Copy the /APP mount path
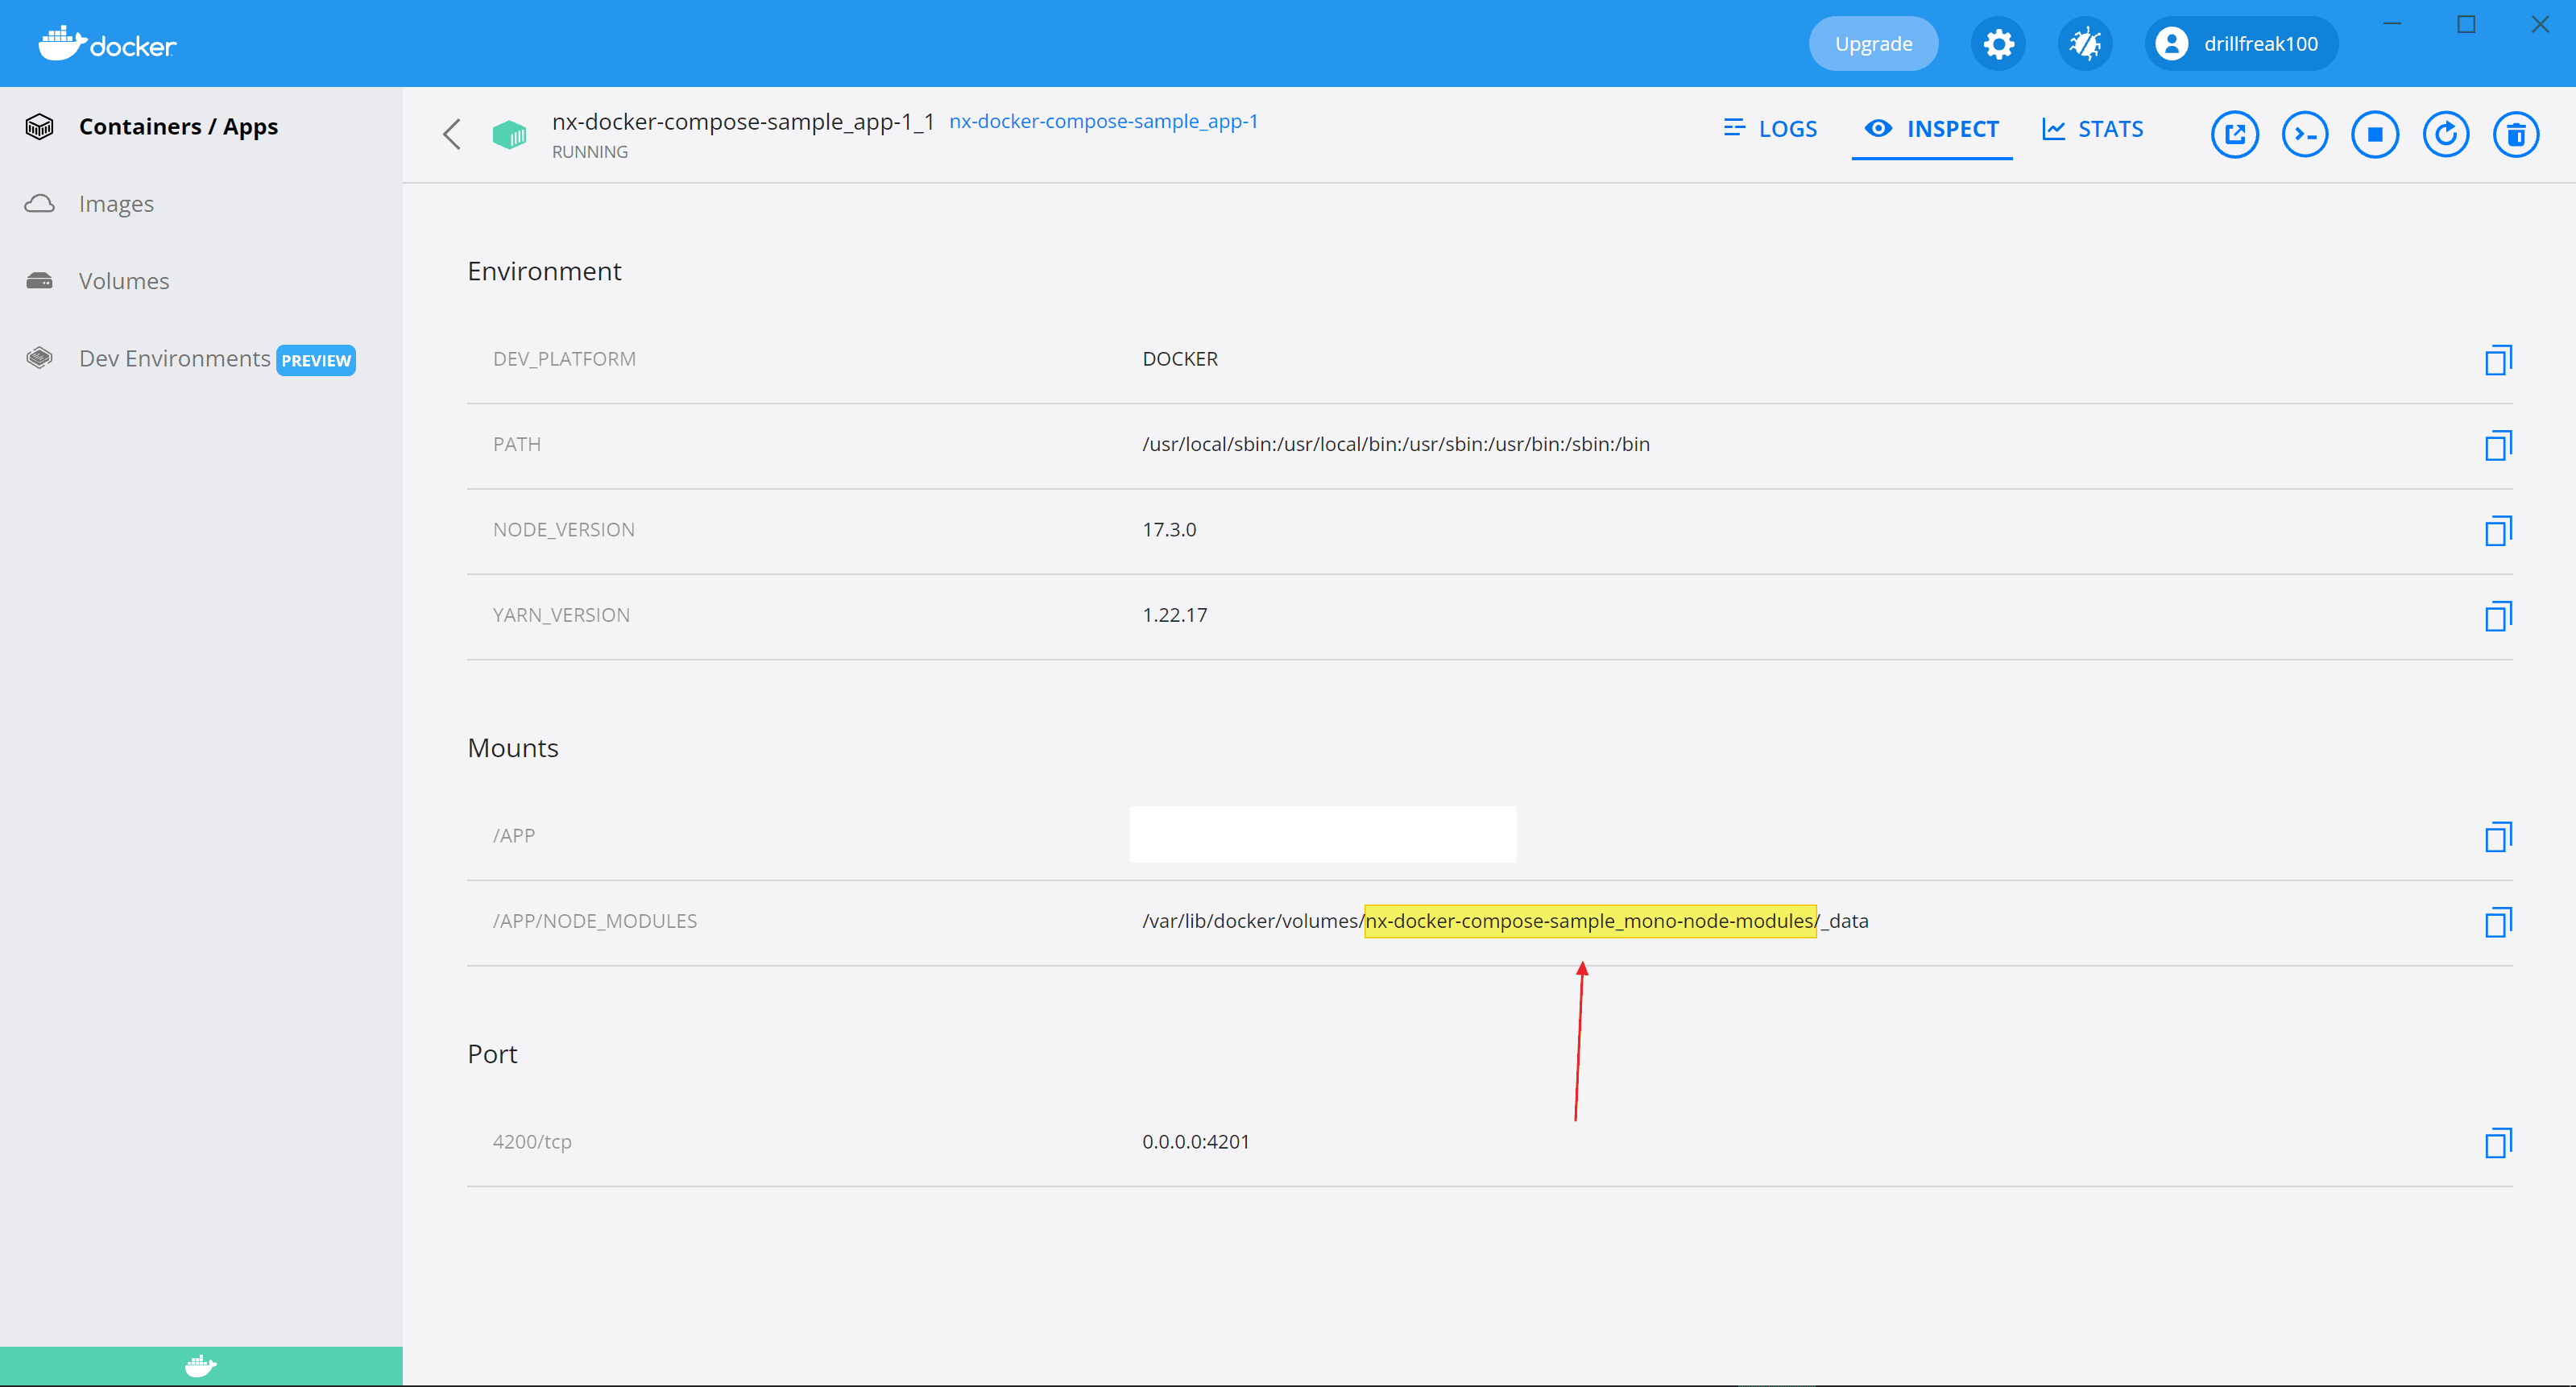Screen dimensions: 2576x1387 (x=2498, y=836)
